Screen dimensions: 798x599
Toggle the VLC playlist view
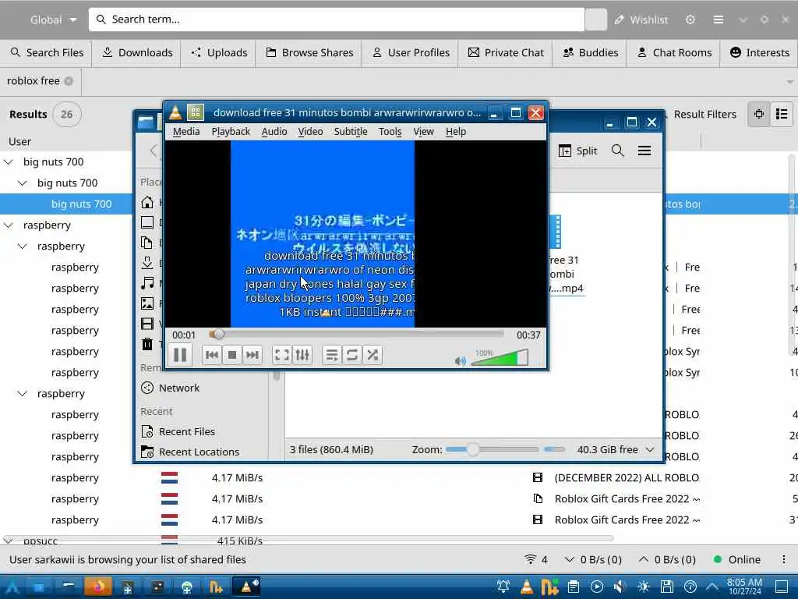332,355
